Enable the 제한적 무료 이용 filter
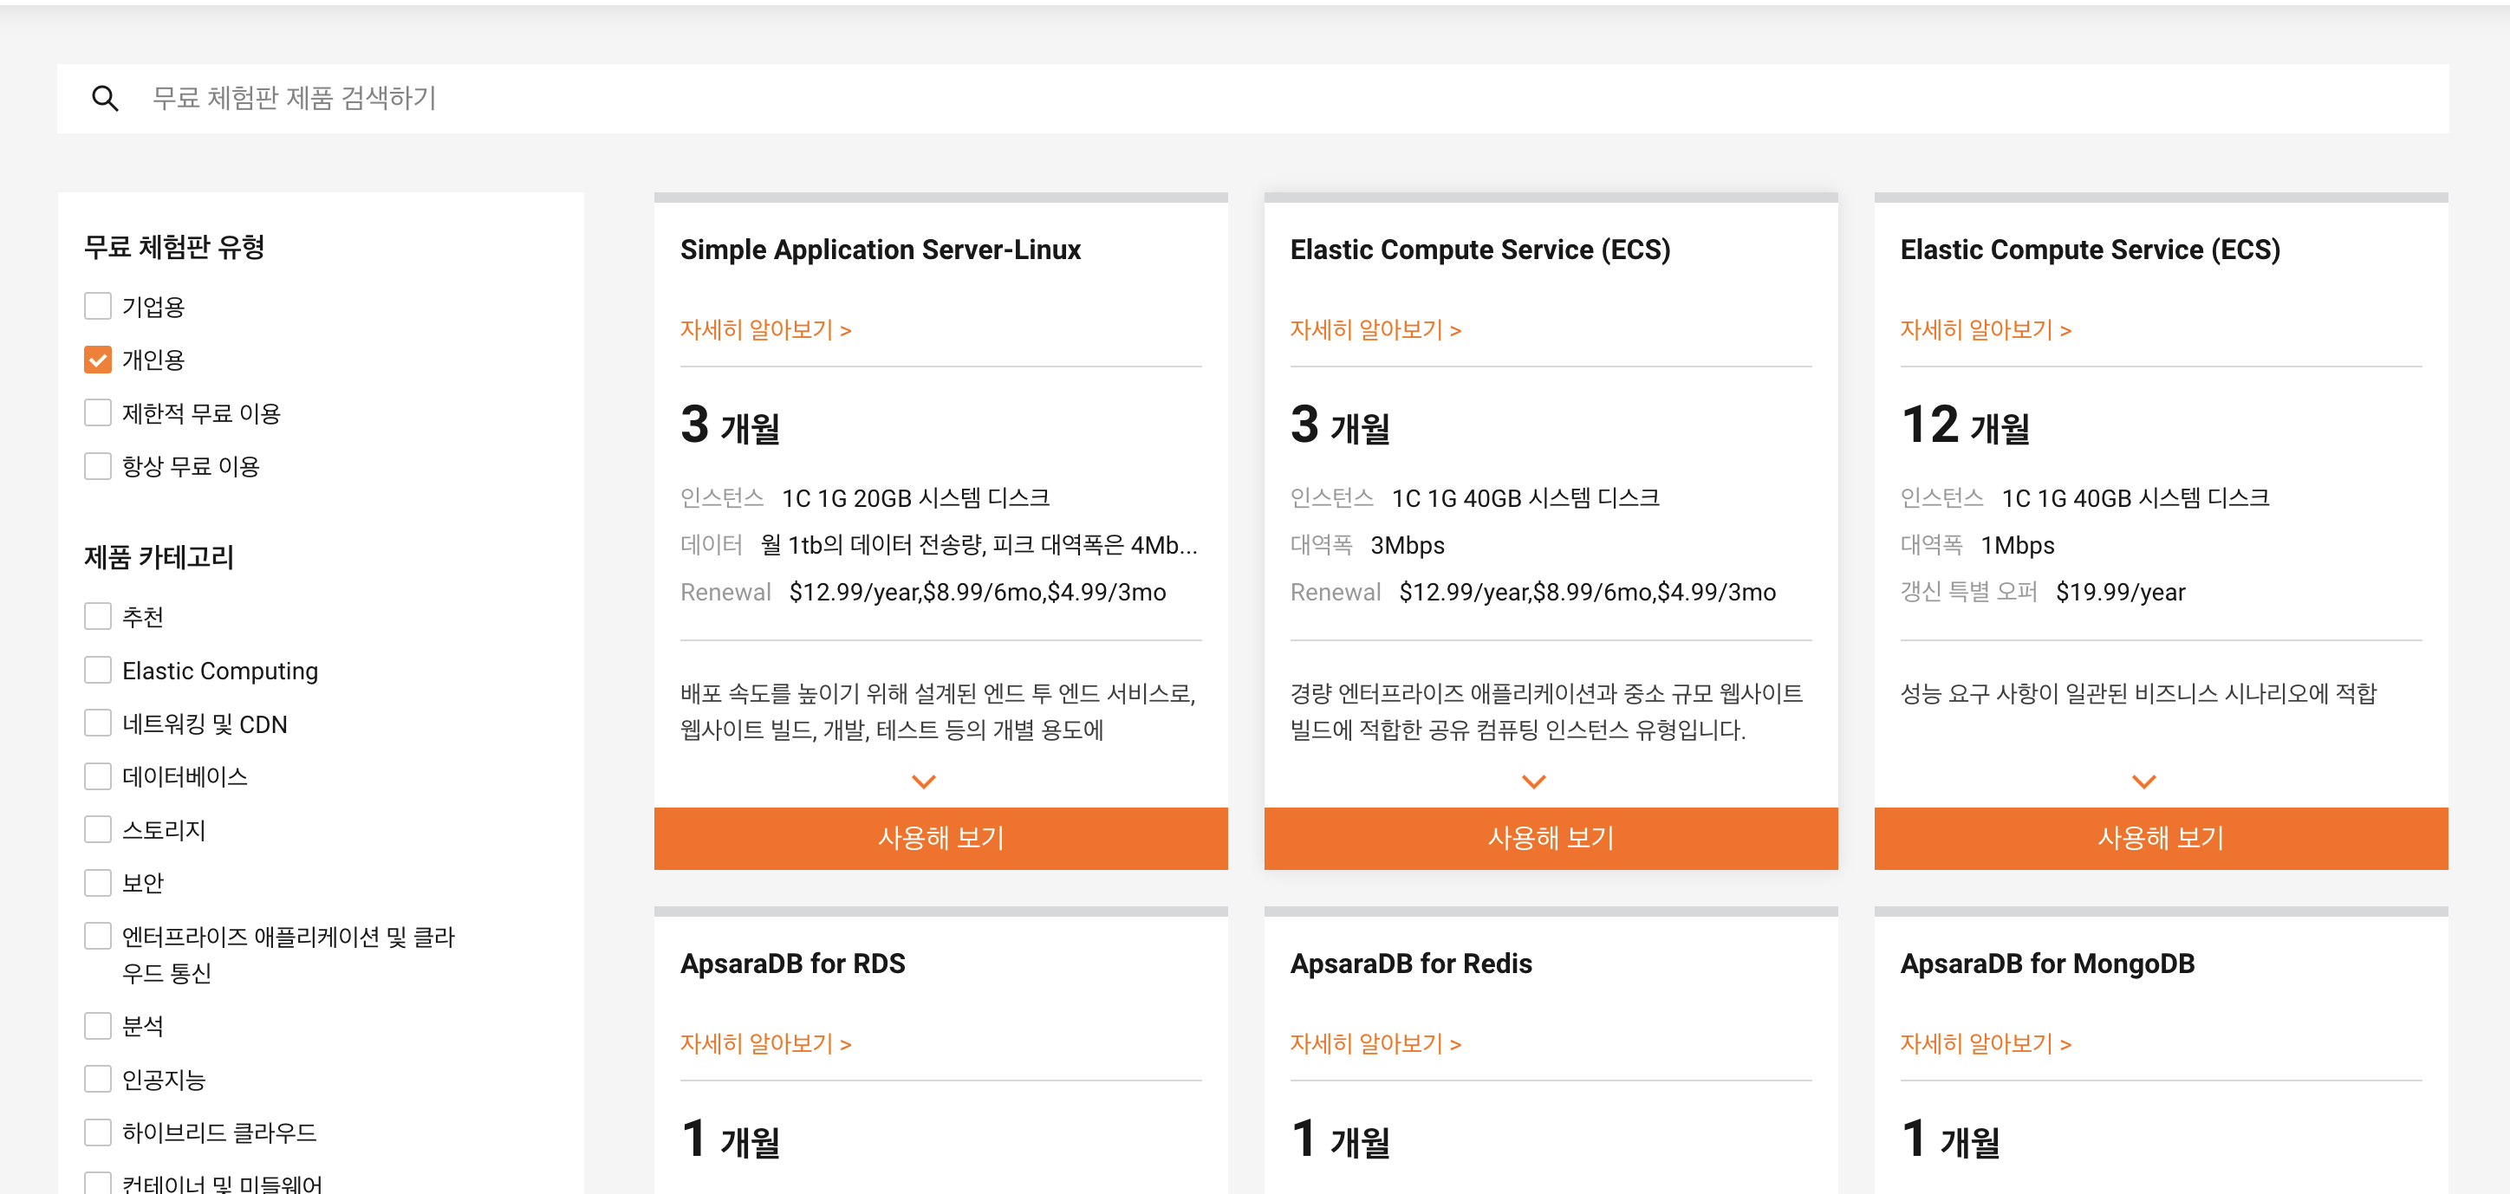This screenshot has height=1194, width=2510. pyautogui.click(x=97, y=413)
